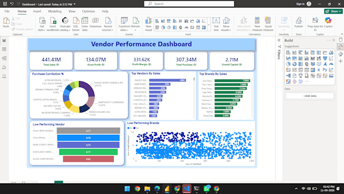344x194 pixels.
Task: Collapse the ribbon
Action: click(342, 34)
